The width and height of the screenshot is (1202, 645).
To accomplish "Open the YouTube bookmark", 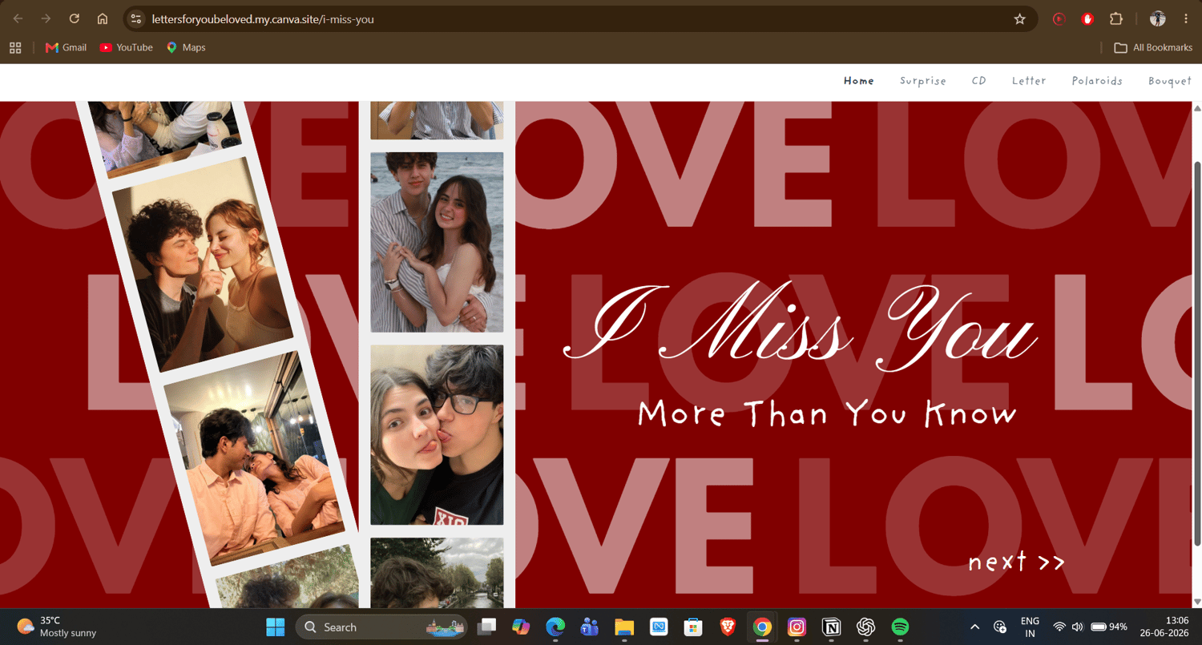I will tap(126, 48).
